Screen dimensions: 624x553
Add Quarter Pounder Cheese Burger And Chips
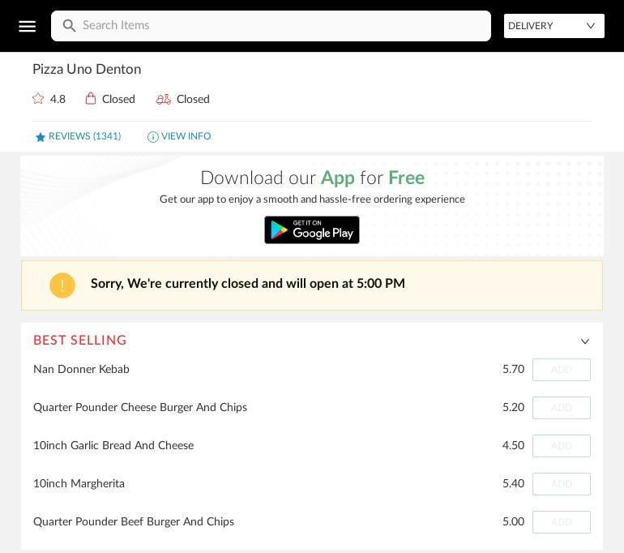pyautogui.click(x=561, y=408)
